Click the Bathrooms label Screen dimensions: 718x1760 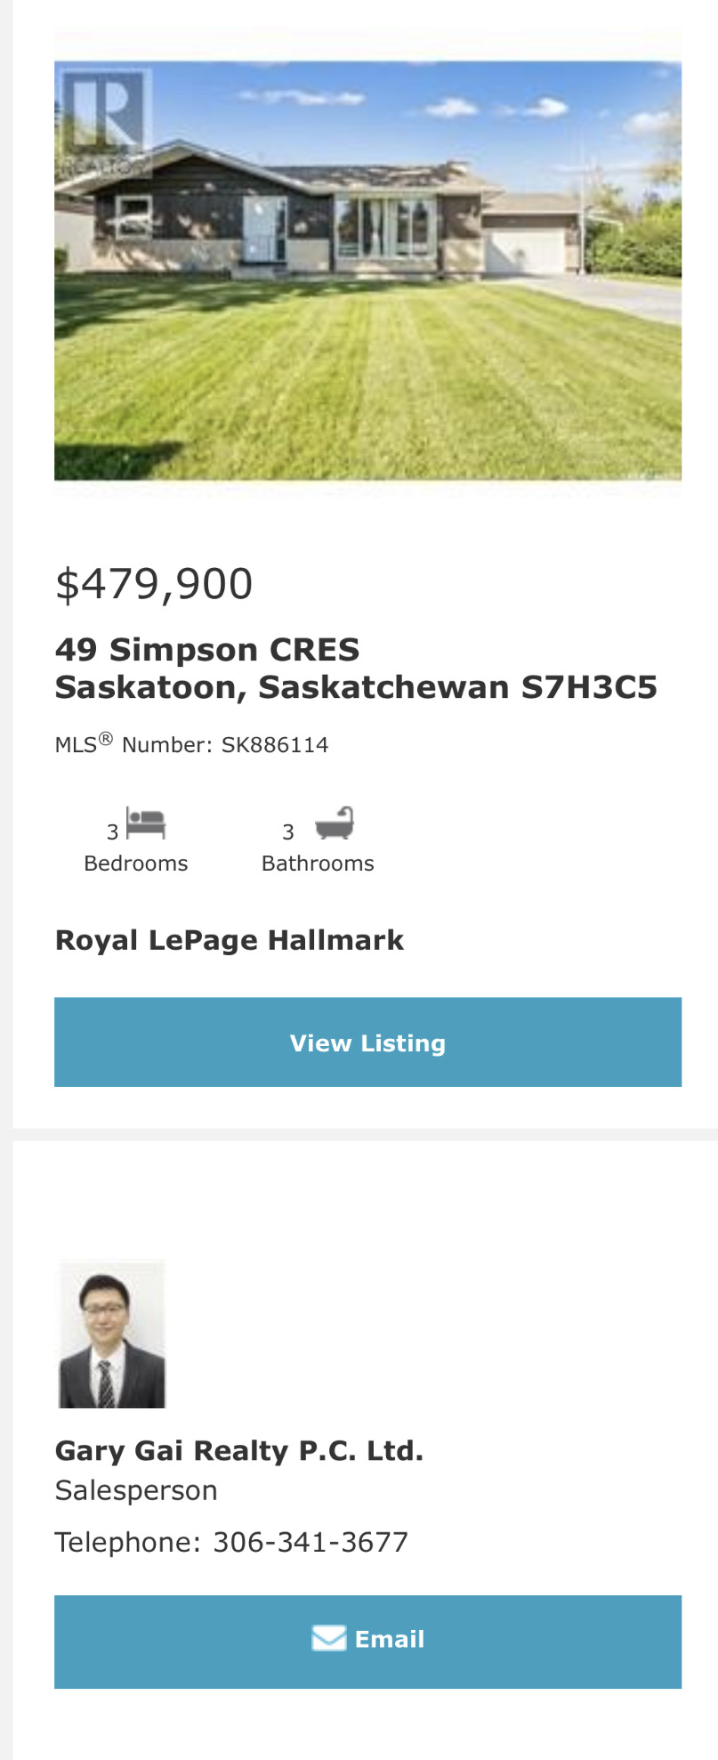[318, 864]
